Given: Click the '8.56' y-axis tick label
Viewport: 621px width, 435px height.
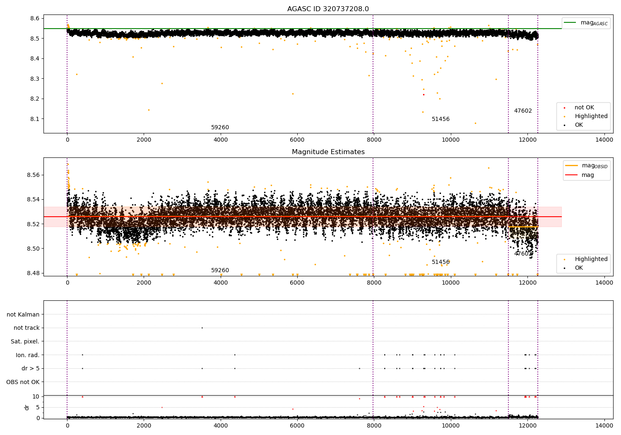Looking at the screenshot, I should [x=33, y=175].
